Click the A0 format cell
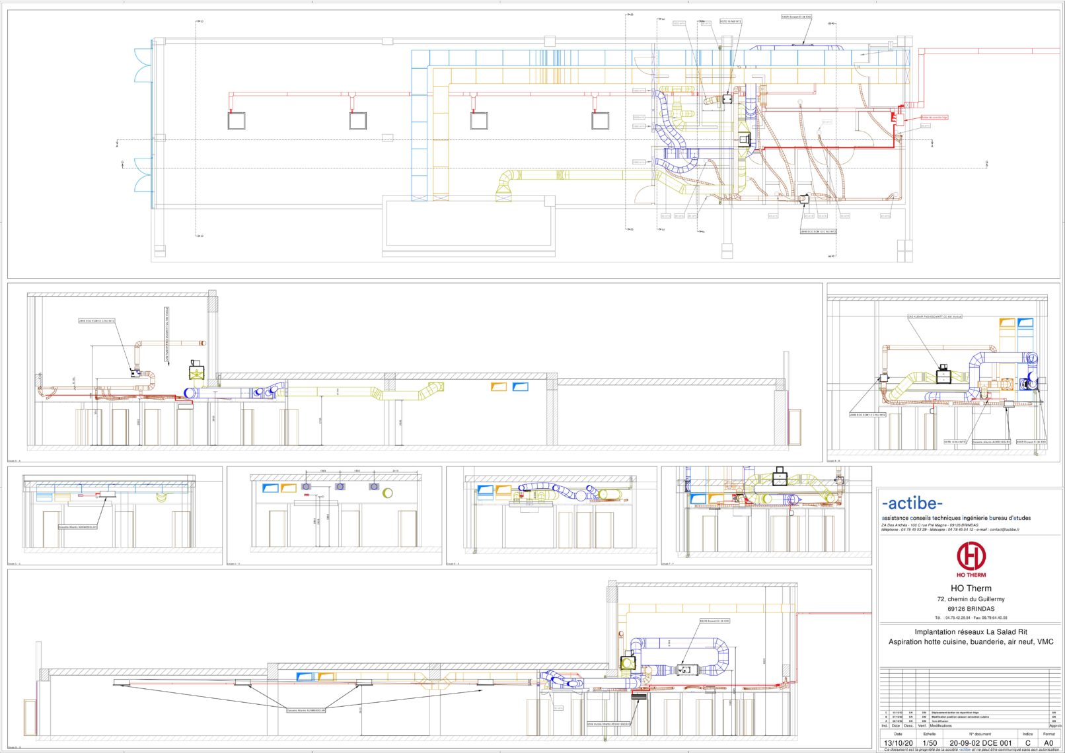The image size is (1065, 753). (1048, 743)
